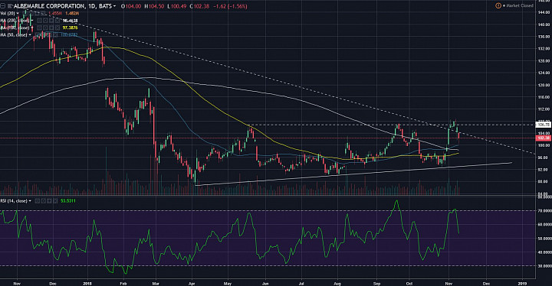Click the flag icon next to ALBEMARLE CORPORATION
This screenshot has width=552, height=286.
10,6
